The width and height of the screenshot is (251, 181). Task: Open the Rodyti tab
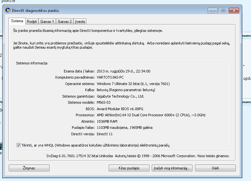pyautogui.click(x=32, y=22)
